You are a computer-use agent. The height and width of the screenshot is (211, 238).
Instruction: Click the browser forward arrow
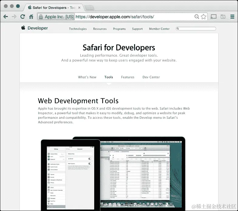pos(14,16)
